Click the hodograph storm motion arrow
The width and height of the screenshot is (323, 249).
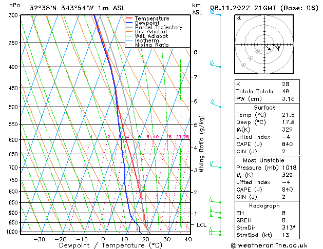(268, 48)
